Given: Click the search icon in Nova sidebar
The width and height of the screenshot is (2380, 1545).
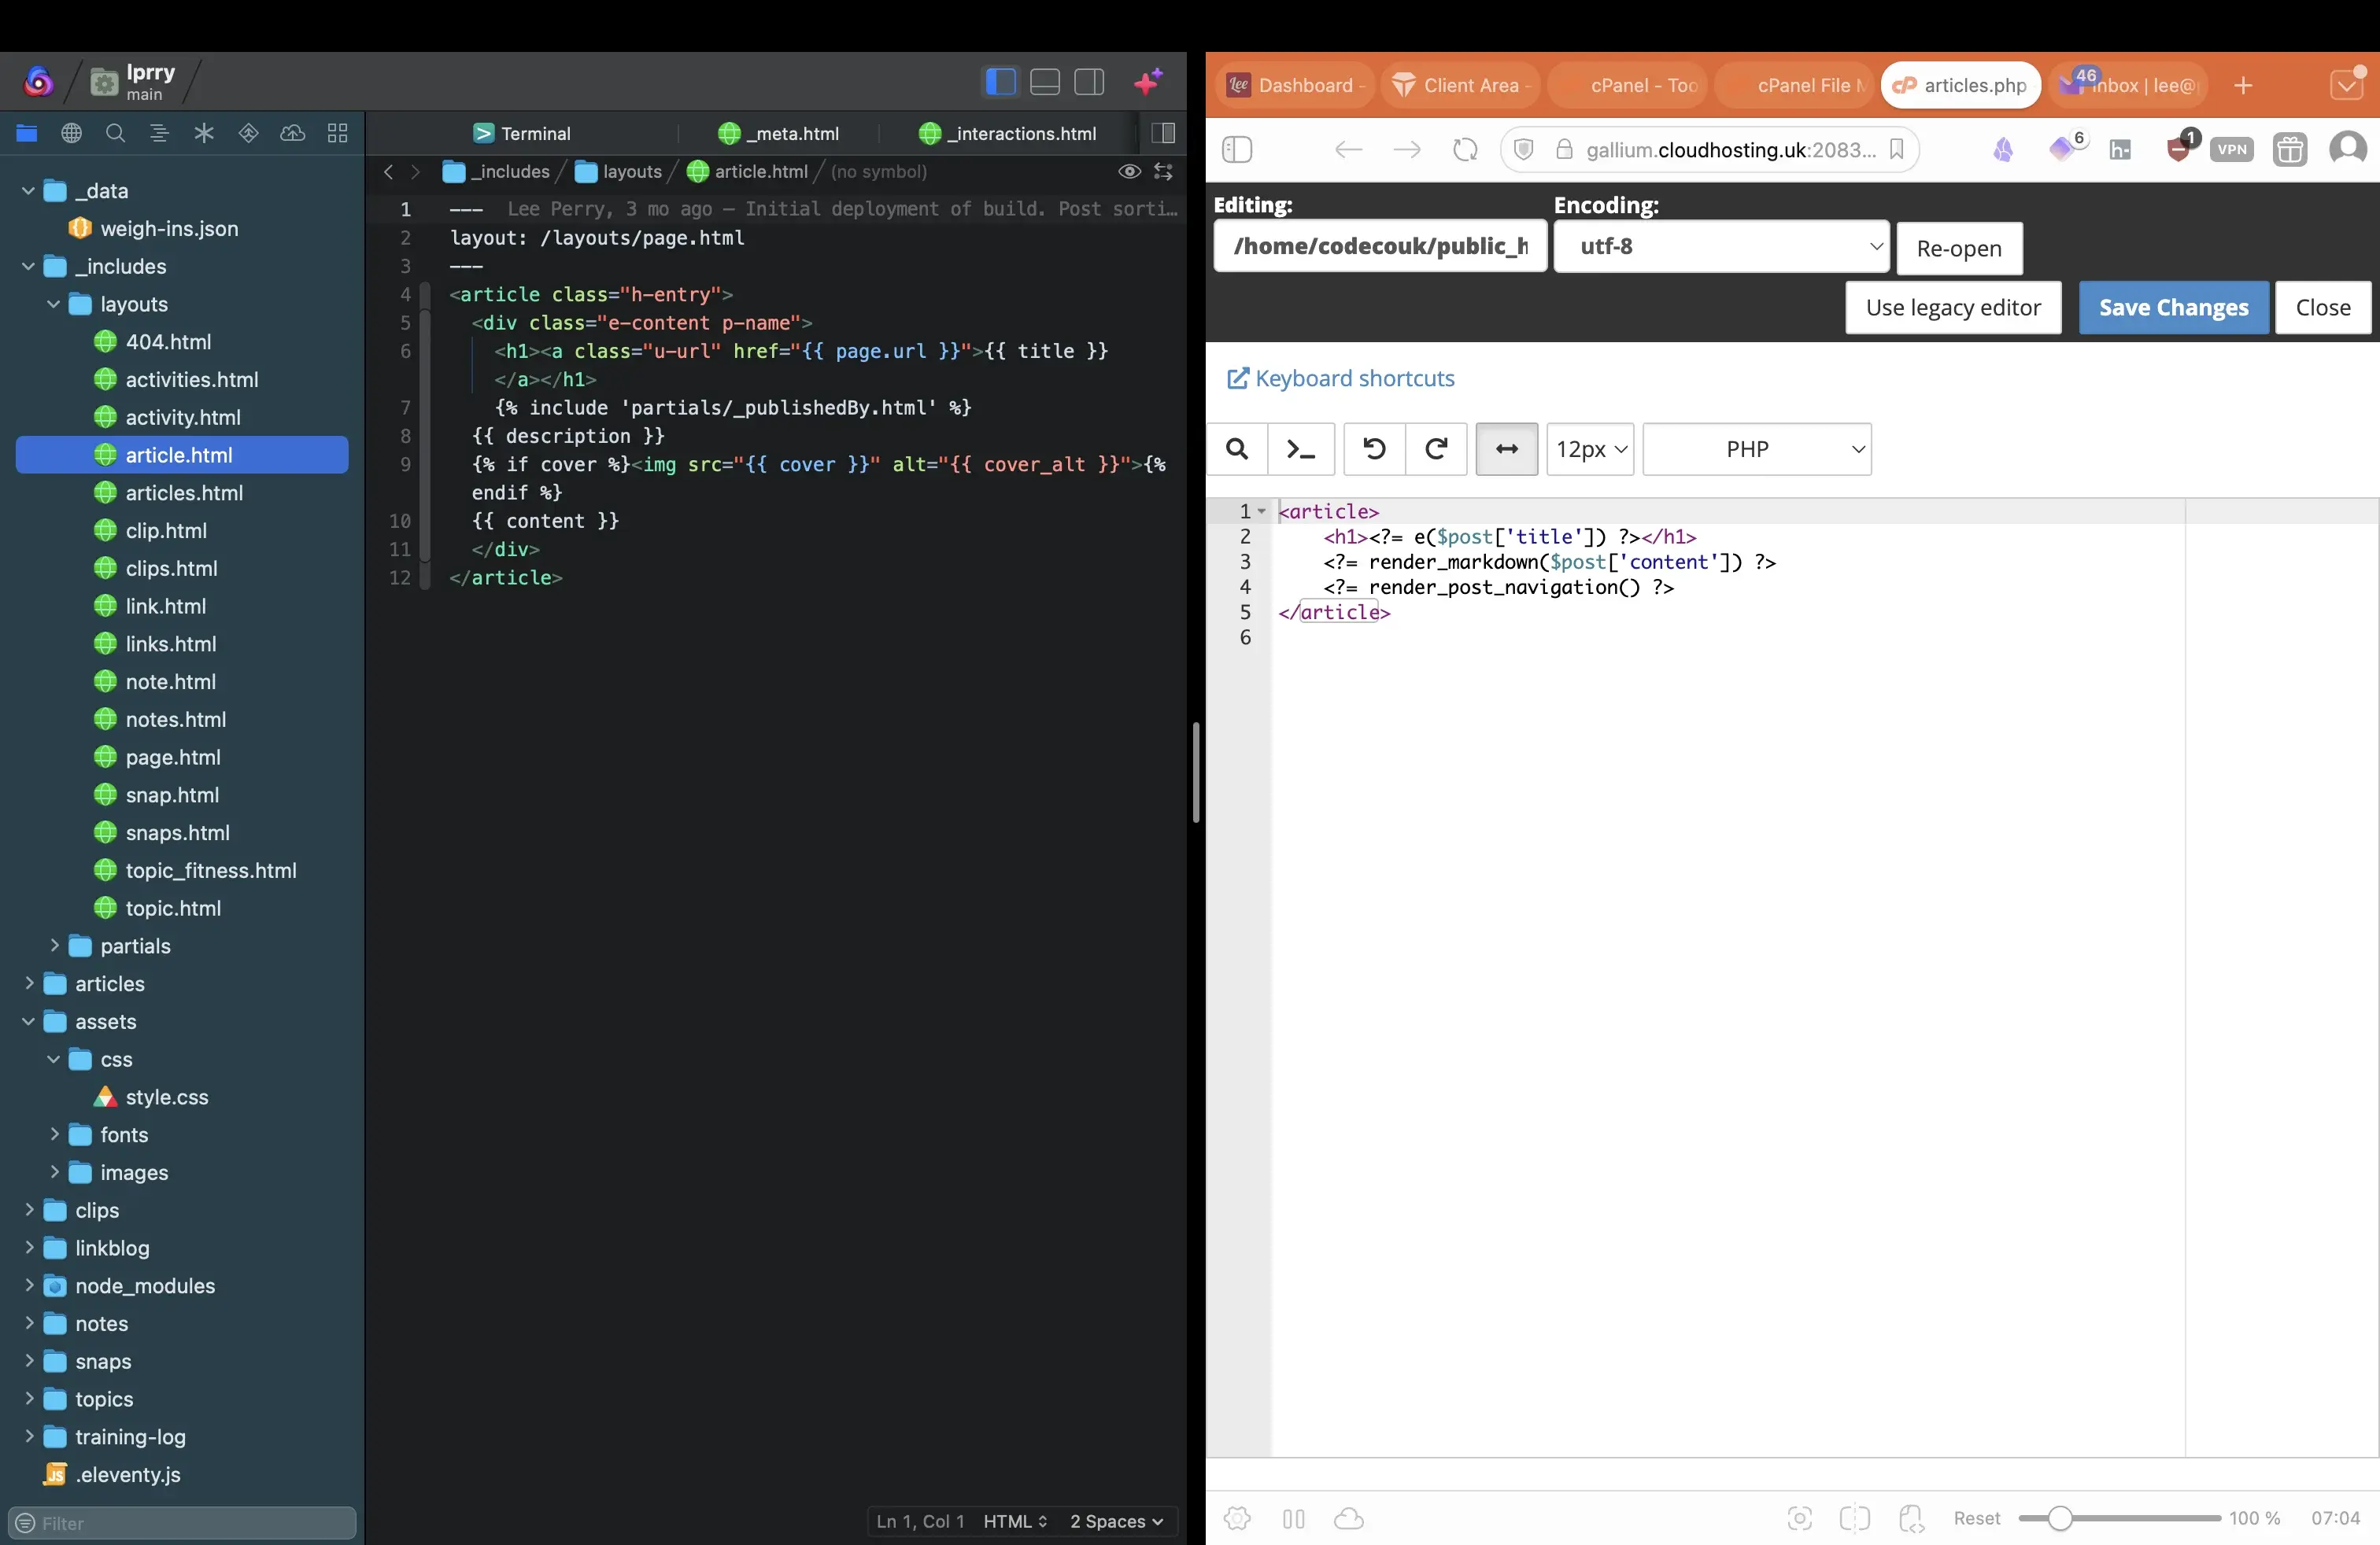Looking at the screenshot, I should click(x=115, y=133).
